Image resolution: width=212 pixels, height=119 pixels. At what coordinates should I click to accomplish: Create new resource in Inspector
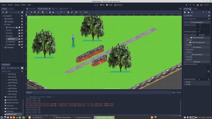click(185, 12)
